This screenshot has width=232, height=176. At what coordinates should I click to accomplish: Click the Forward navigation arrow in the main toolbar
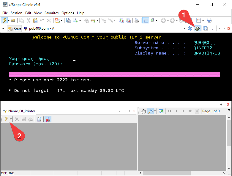coord(172,20)
